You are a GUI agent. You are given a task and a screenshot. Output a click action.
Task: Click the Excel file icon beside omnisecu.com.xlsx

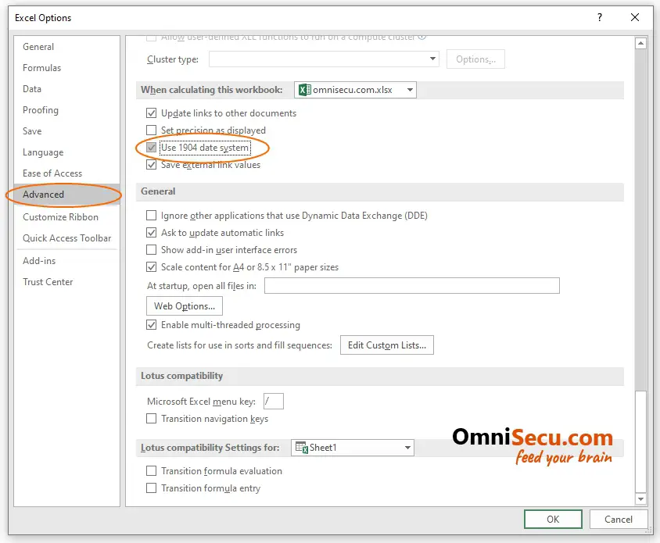305,90
